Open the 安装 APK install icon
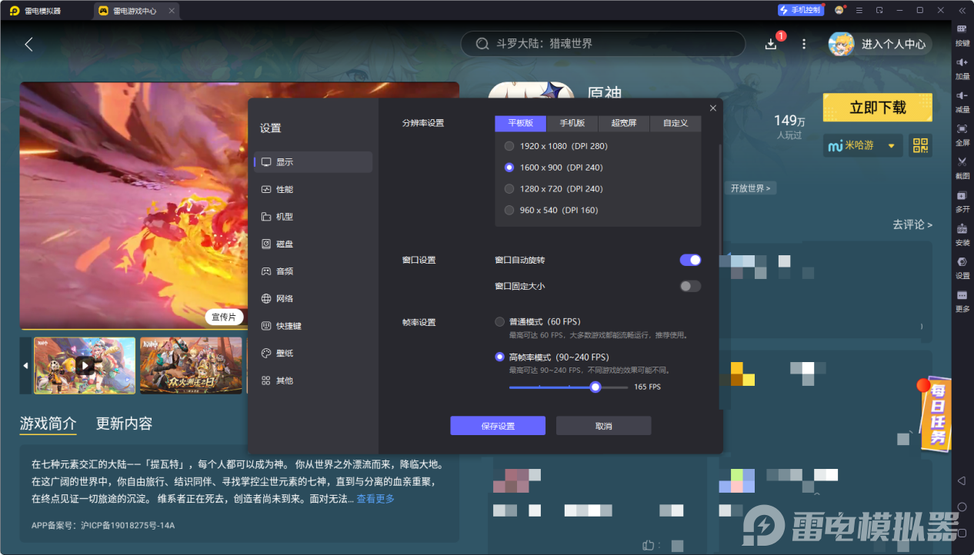 pos(962,234)
